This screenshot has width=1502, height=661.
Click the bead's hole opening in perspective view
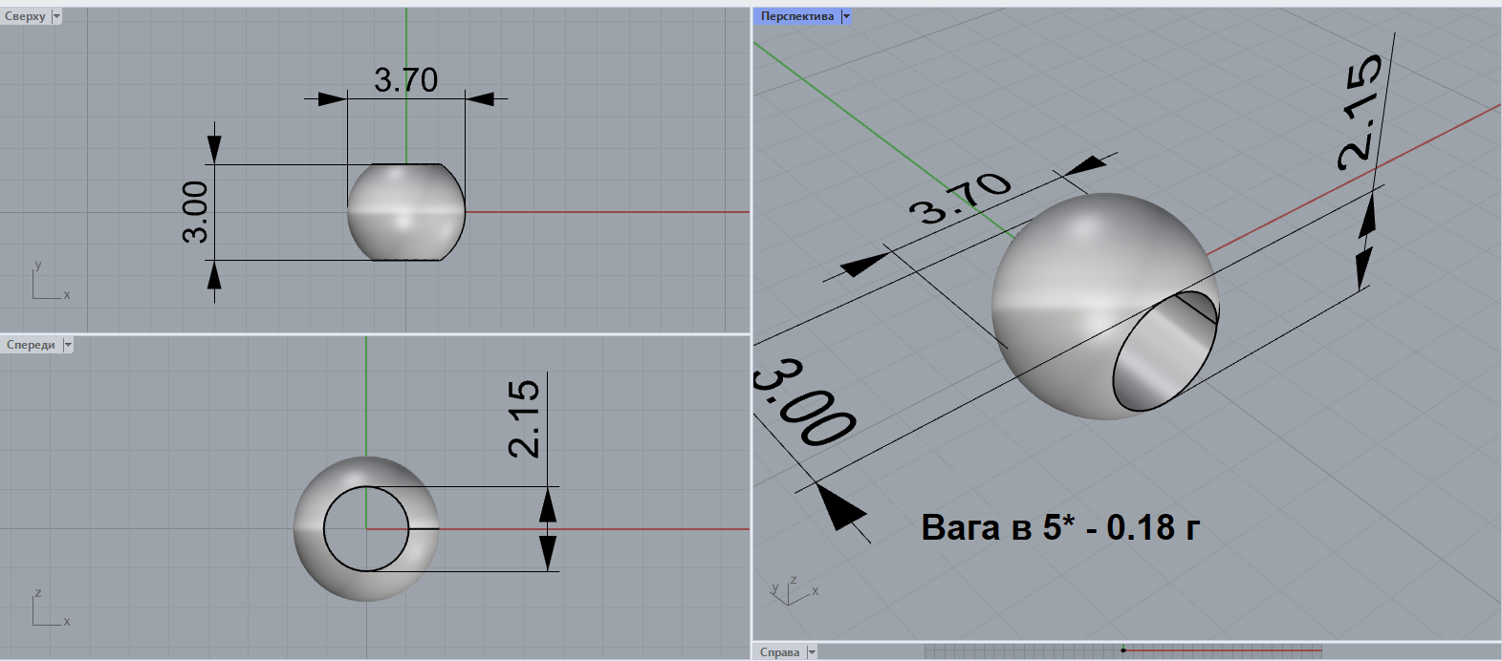[1164, 352]
